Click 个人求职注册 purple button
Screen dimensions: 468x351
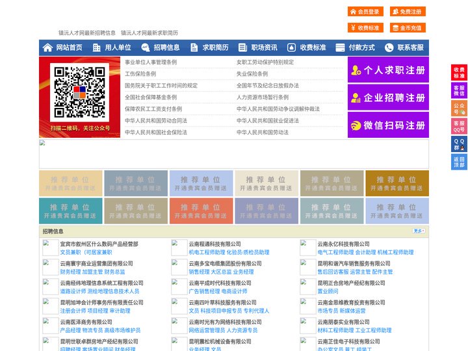pos(388,70)
